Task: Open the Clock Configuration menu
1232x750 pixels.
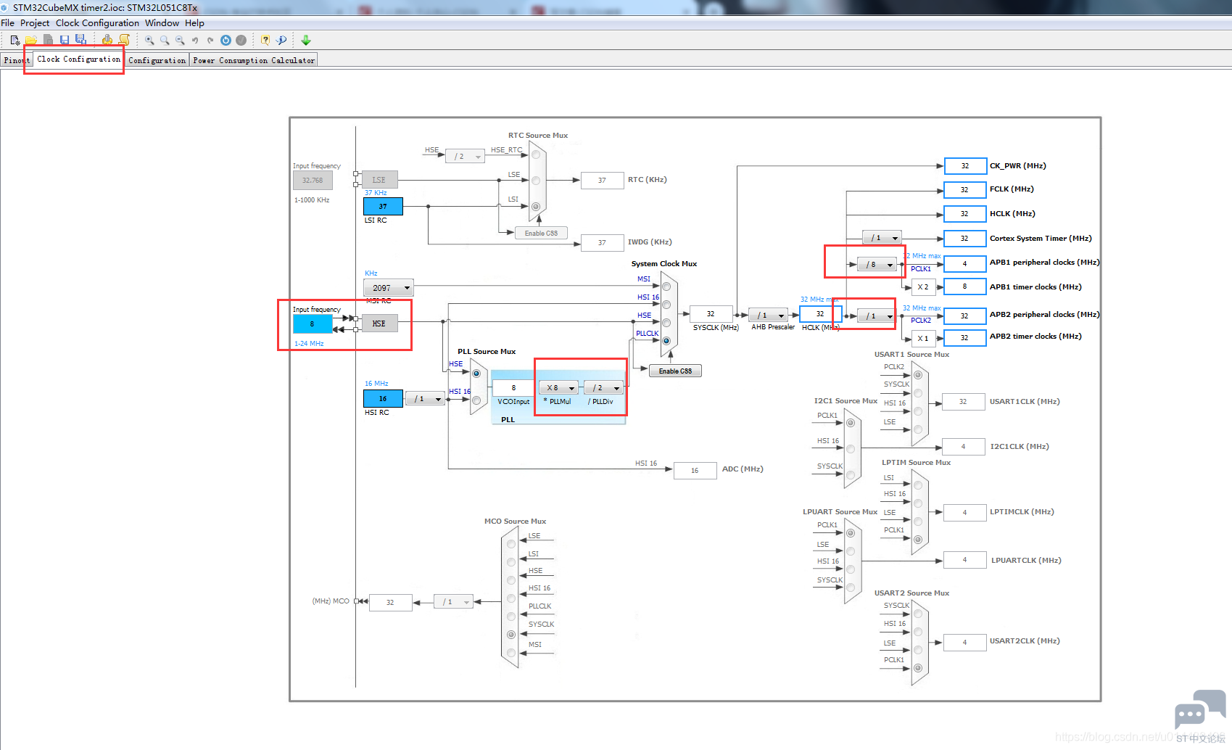Action: 97,23
